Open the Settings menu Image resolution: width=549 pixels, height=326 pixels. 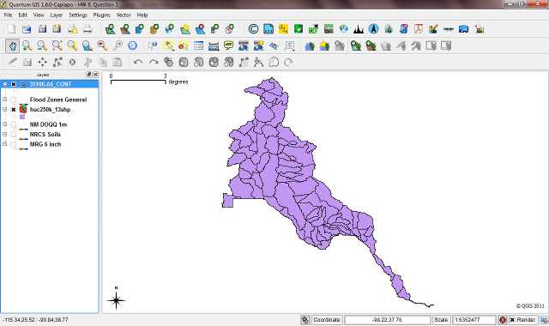(78, 15)
